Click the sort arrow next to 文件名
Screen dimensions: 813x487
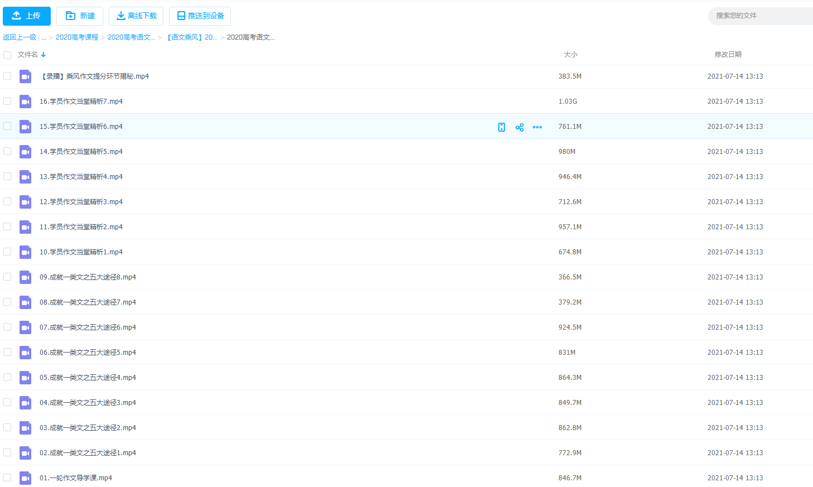click(44, 55)
